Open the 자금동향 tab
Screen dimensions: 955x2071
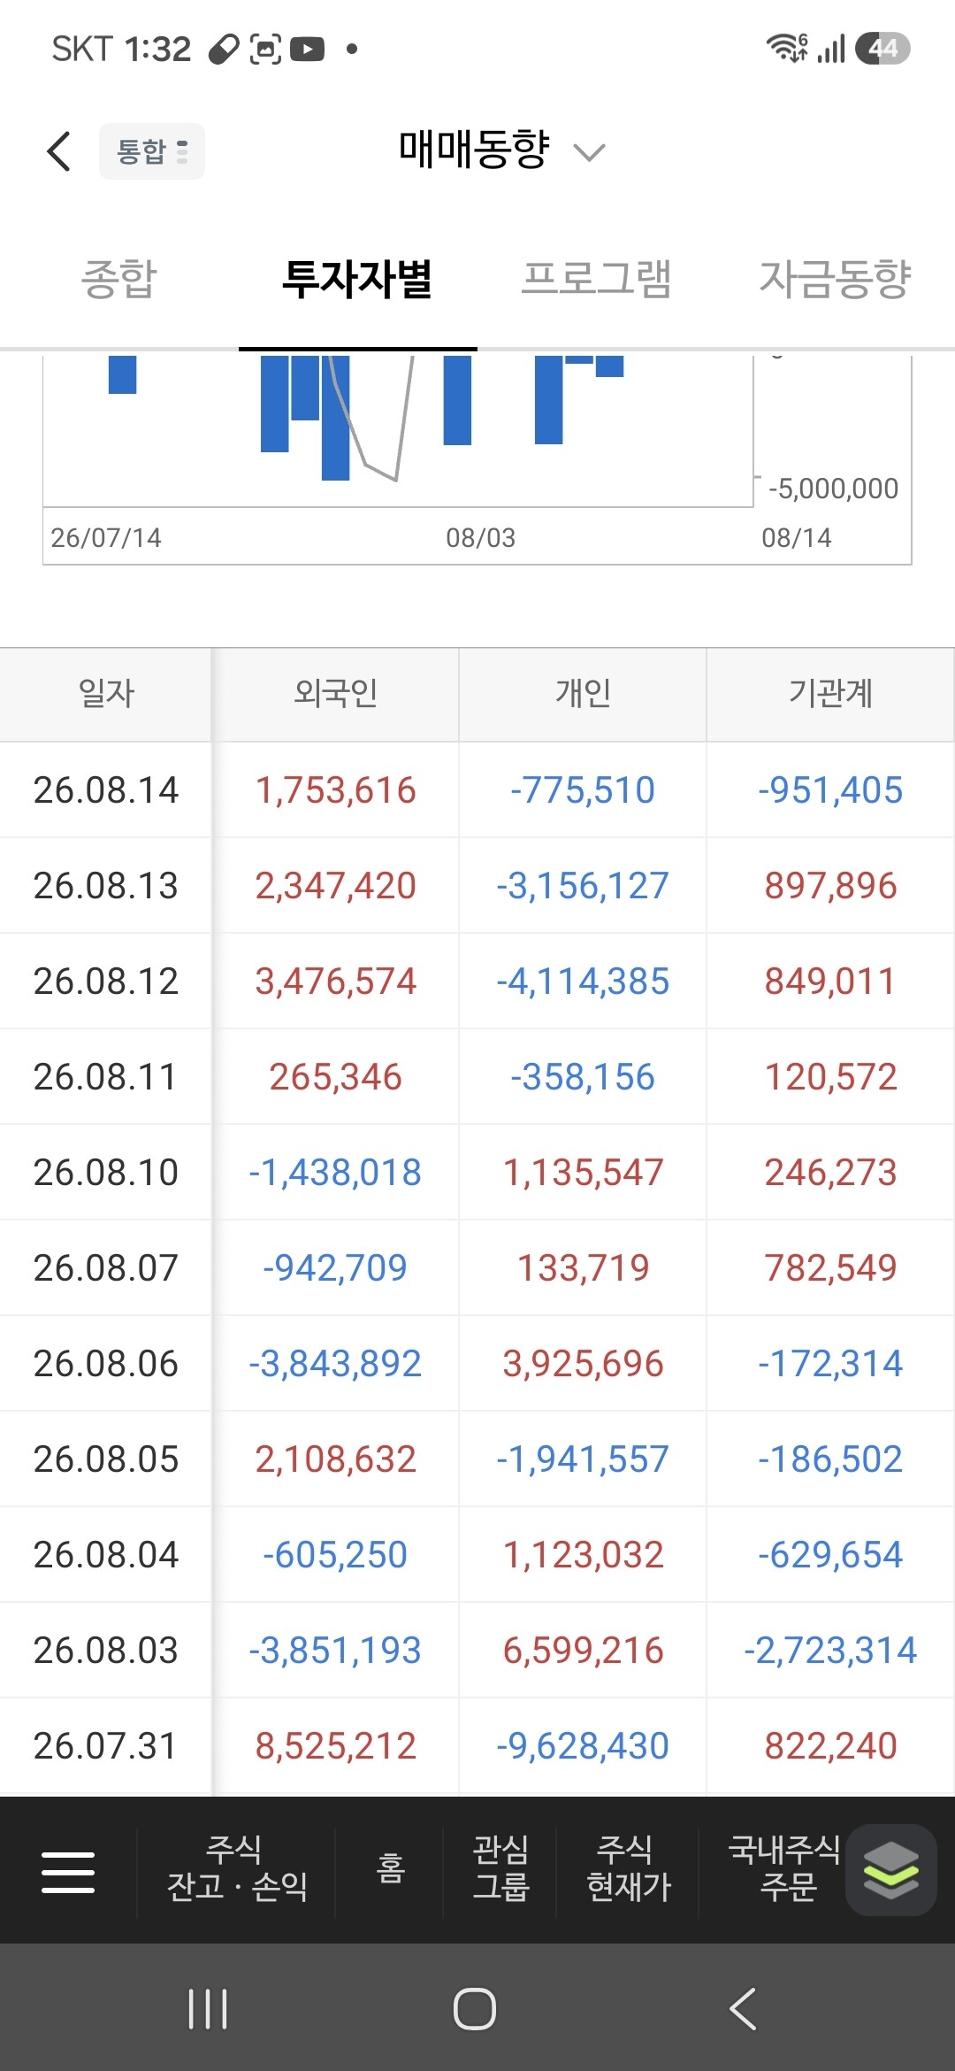(836, 279)
